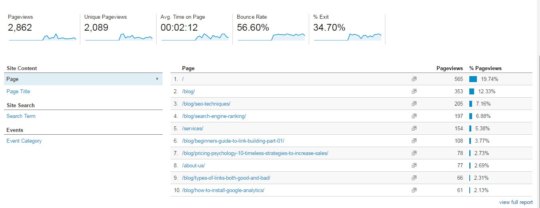Click the 565 pageviews cell
The width and height of the screenshot is (540, 208).
(x=459, y=79)
